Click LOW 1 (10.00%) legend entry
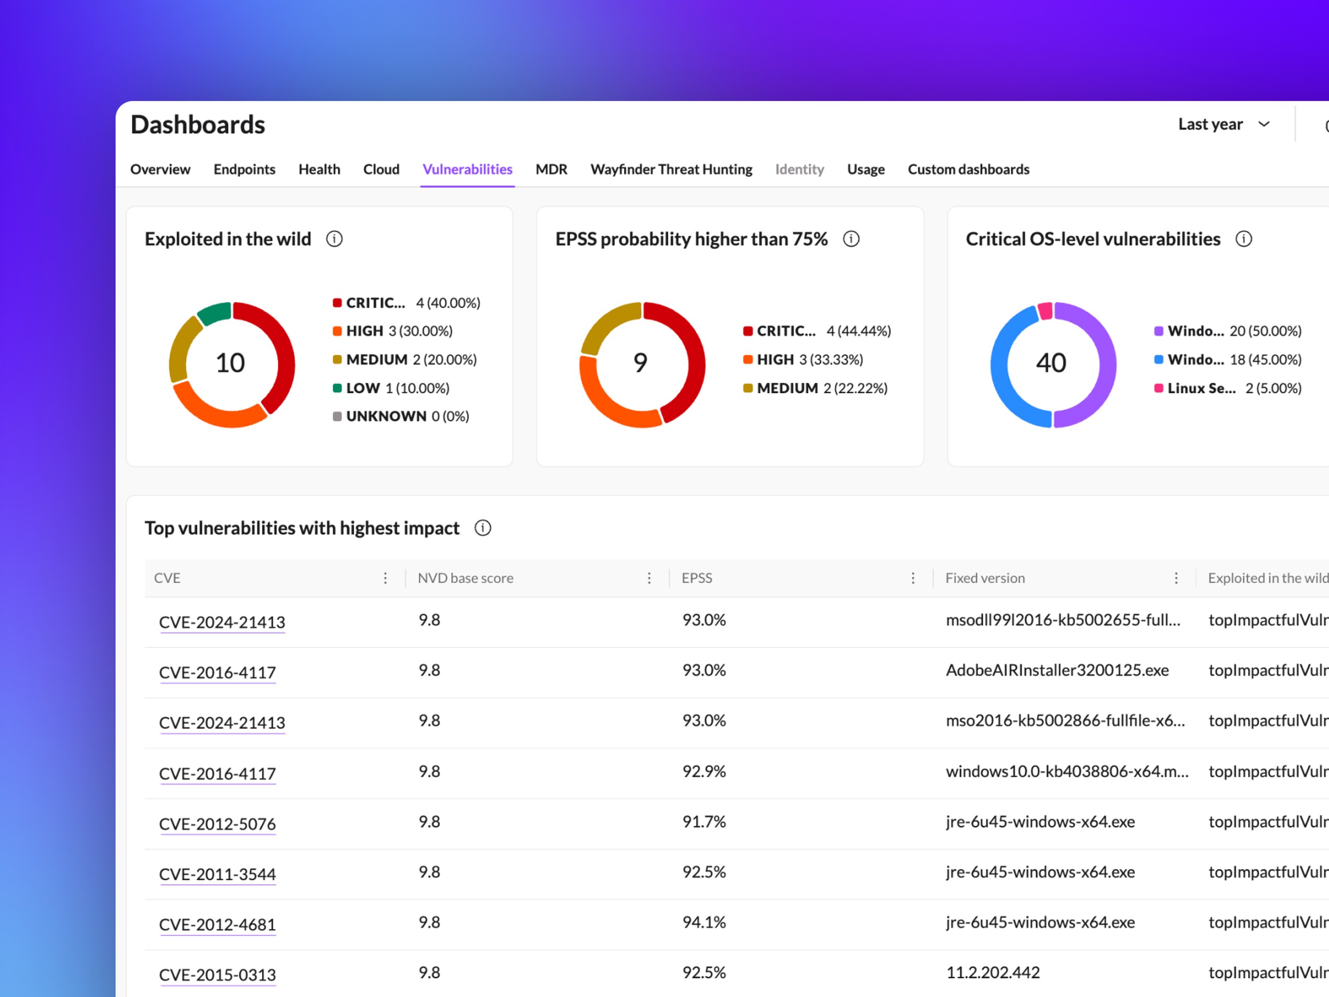The width and height of the screenshot is (1329, 997). (392, 389)
